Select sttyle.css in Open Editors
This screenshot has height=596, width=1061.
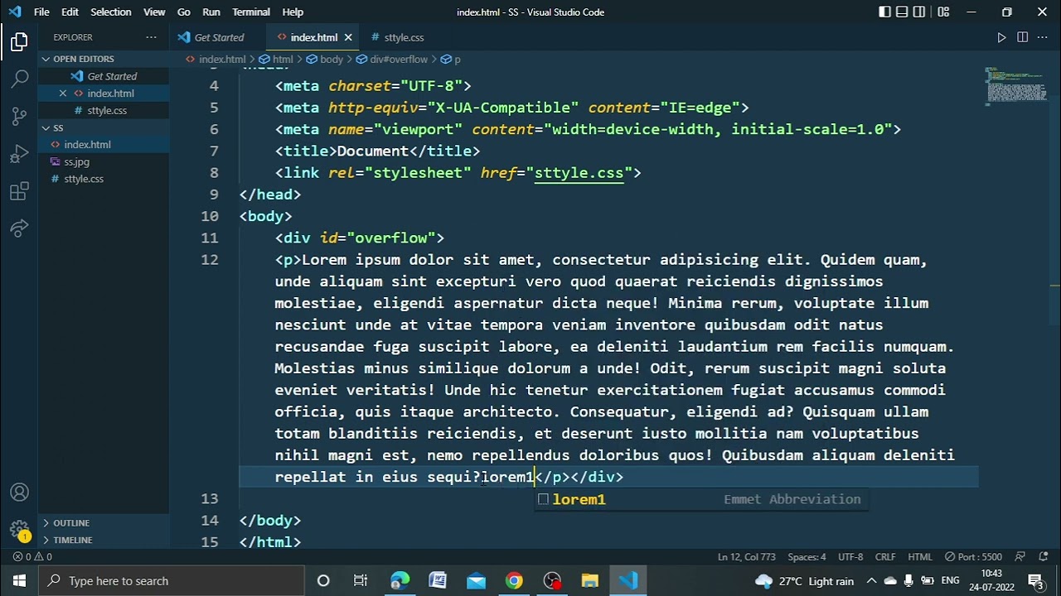coord(107,110)
